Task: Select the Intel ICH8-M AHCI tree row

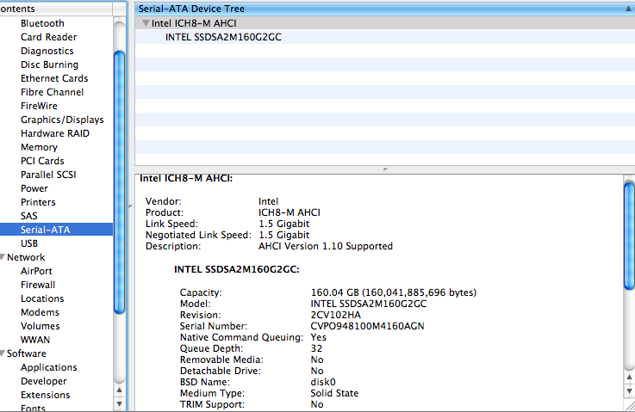Action: tap(385, 23)
